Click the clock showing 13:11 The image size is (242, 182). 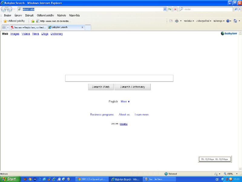(237, 179)
